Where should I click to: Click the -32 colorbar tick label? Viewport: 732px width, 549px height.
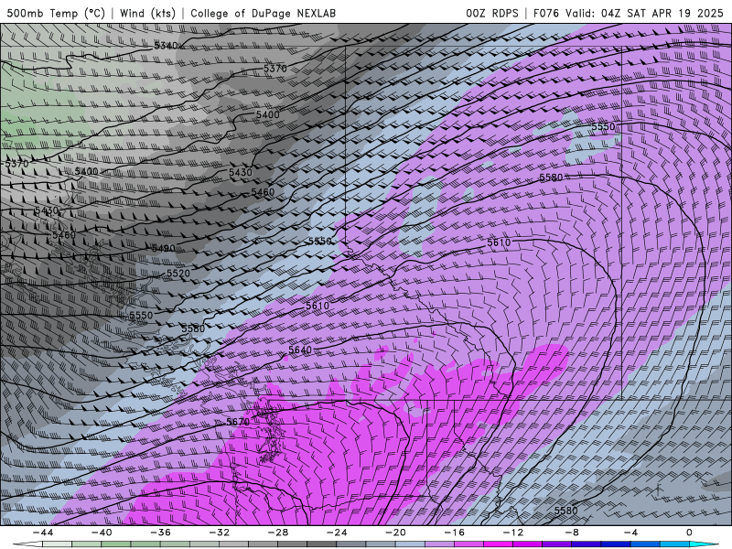(220, 533)
